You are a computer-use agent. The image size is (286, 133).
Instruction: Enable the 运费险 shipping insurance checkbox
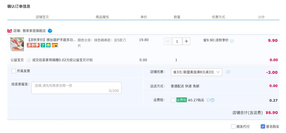point(173,100)
